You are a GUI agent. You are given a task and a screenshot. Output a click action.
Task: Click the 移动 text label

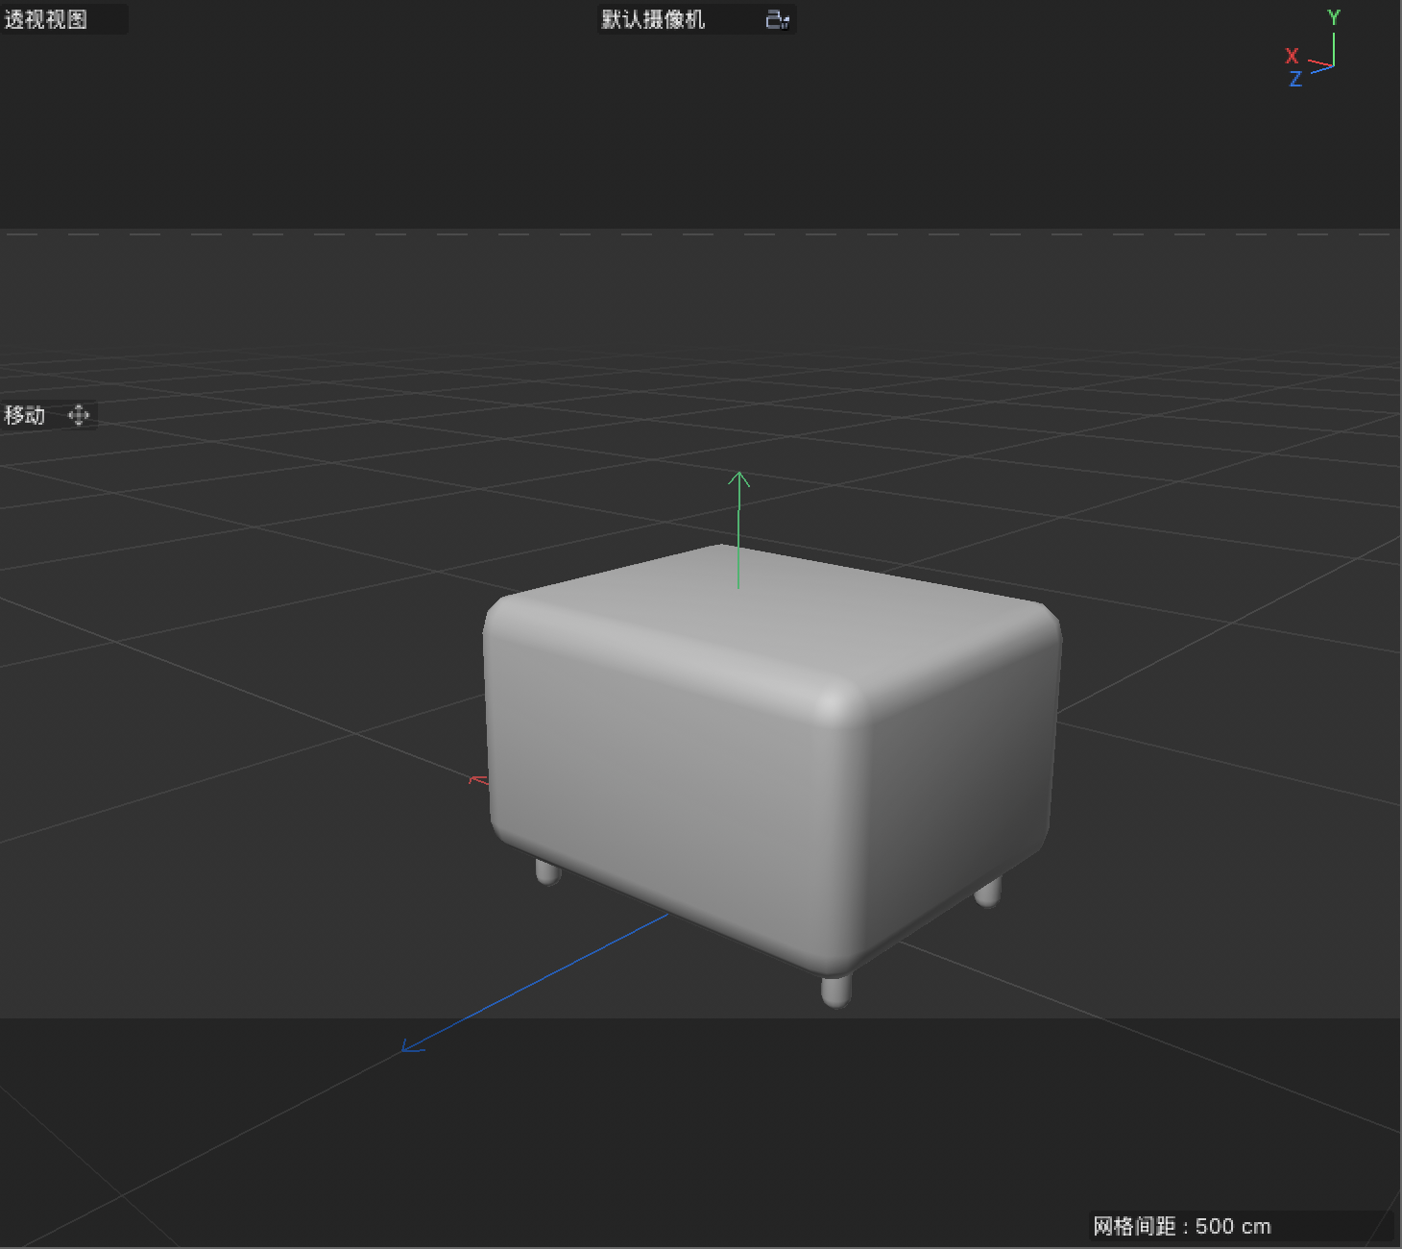click(x=24, y=415)
